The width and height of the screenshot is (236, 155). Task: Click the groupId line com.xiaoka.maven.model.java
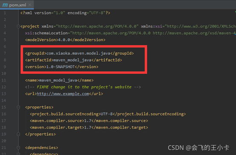80,54
